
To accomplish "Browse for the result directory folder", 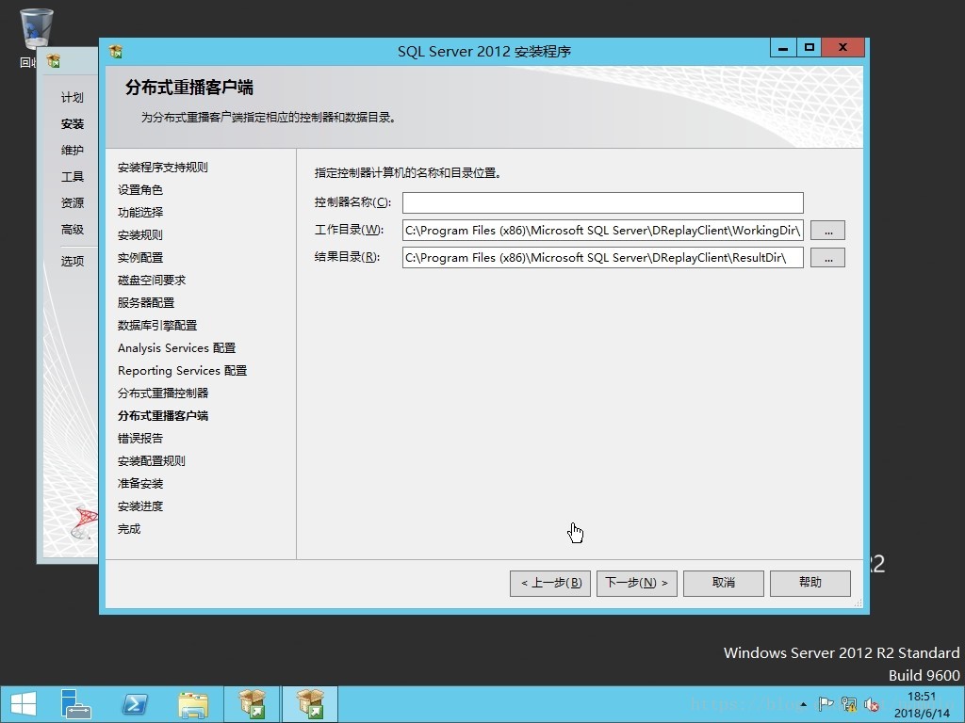I will coord(827,258).
